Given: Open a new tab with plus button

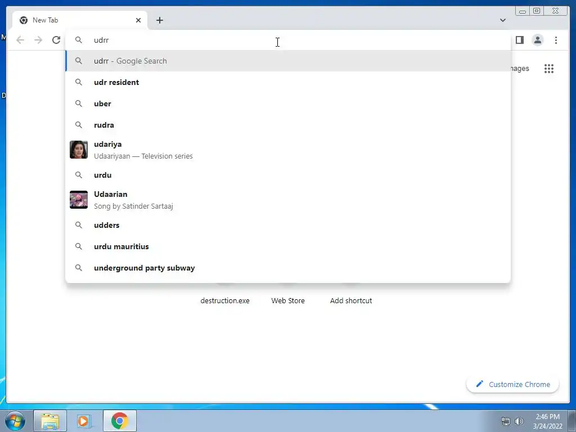Looking at the screenshot, I should (x=159, y=20).
